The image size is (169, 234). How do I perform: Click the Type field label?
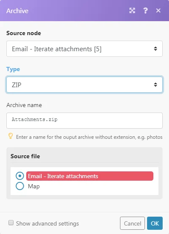click(13, 69)
